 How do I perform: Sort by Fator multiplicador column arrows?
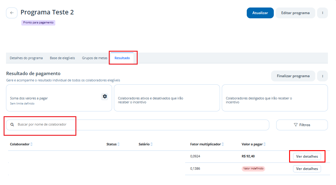point(223,144)
